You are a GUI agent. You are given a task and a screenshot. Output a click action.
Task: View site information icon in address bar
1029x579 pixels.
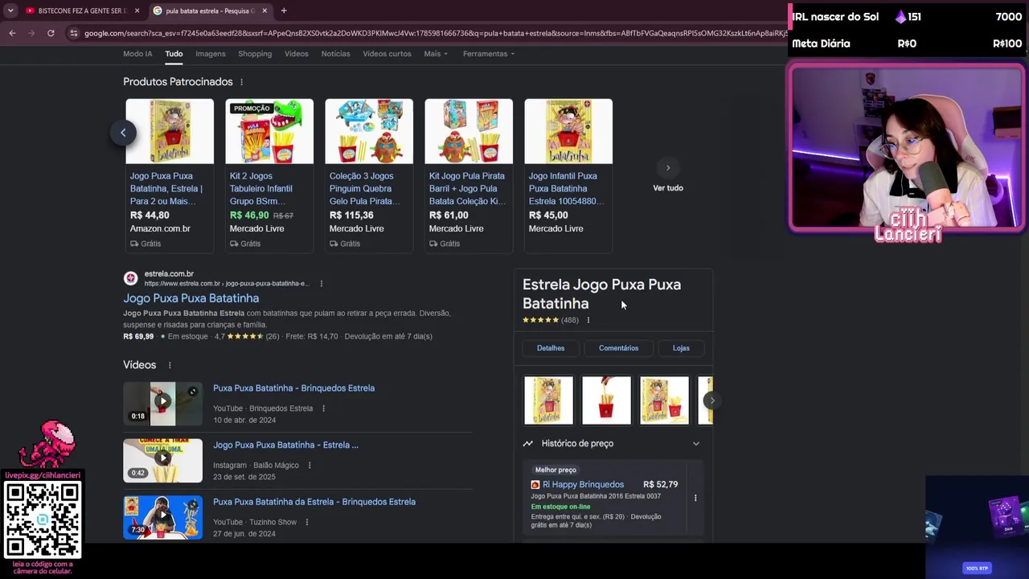coord(74,33)
